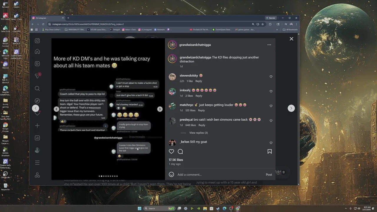Open matchnyc username link
The height and width of the screenshot is (212, 377).
tap(186, 105)
